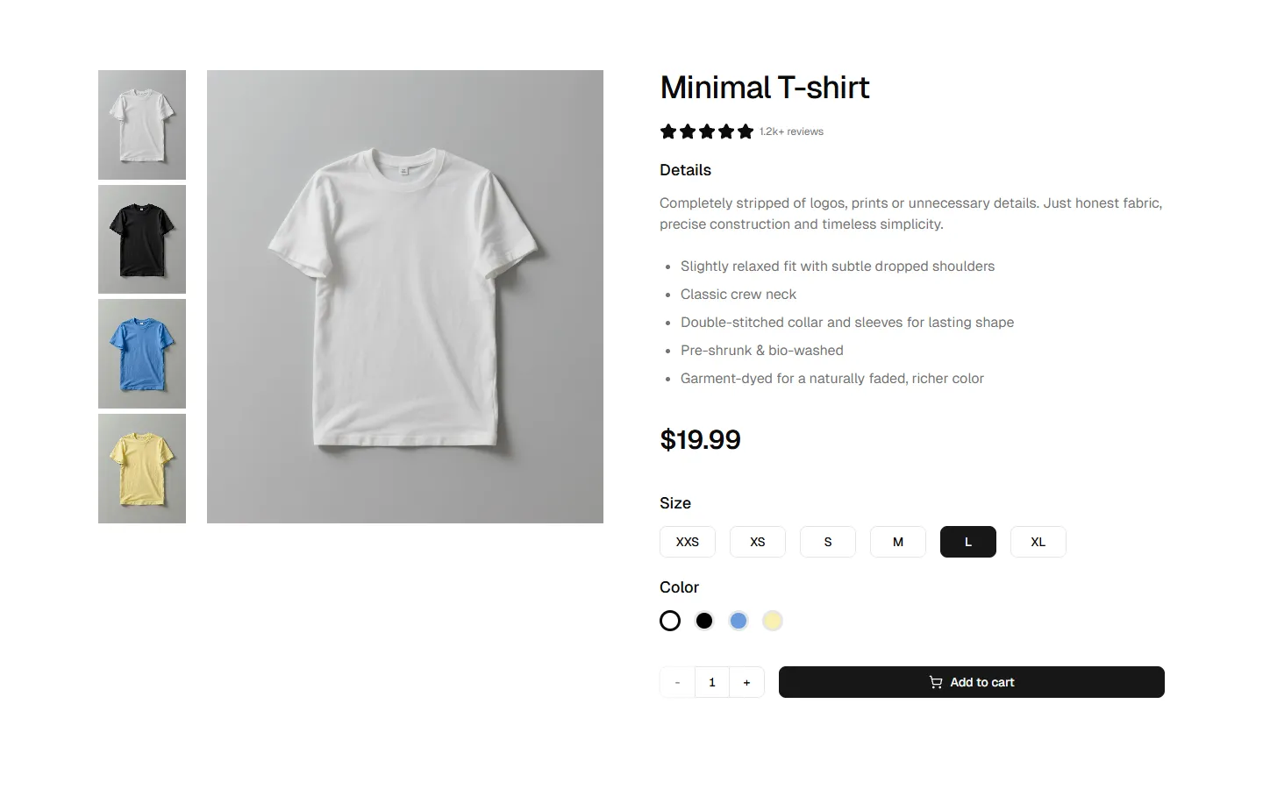This screenshot has width=1263, height=789.
Task: Select size XS
Action: coord(757,542)
